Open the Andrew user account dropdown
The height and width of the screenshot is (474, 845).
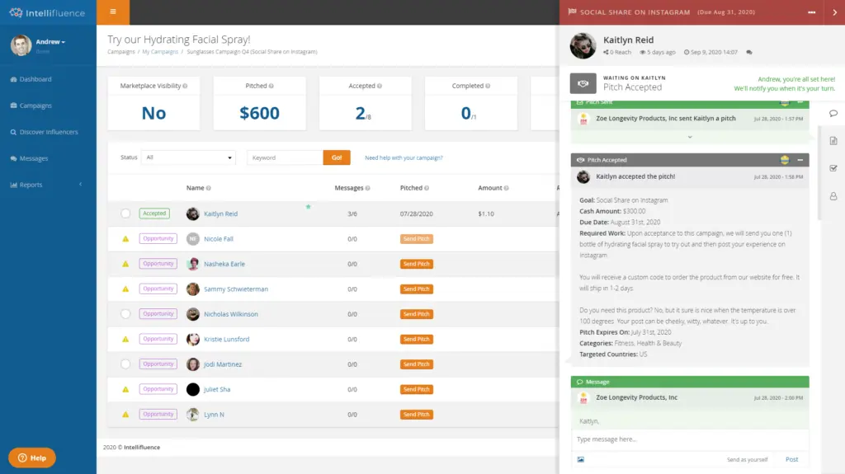tap(50, 41)
